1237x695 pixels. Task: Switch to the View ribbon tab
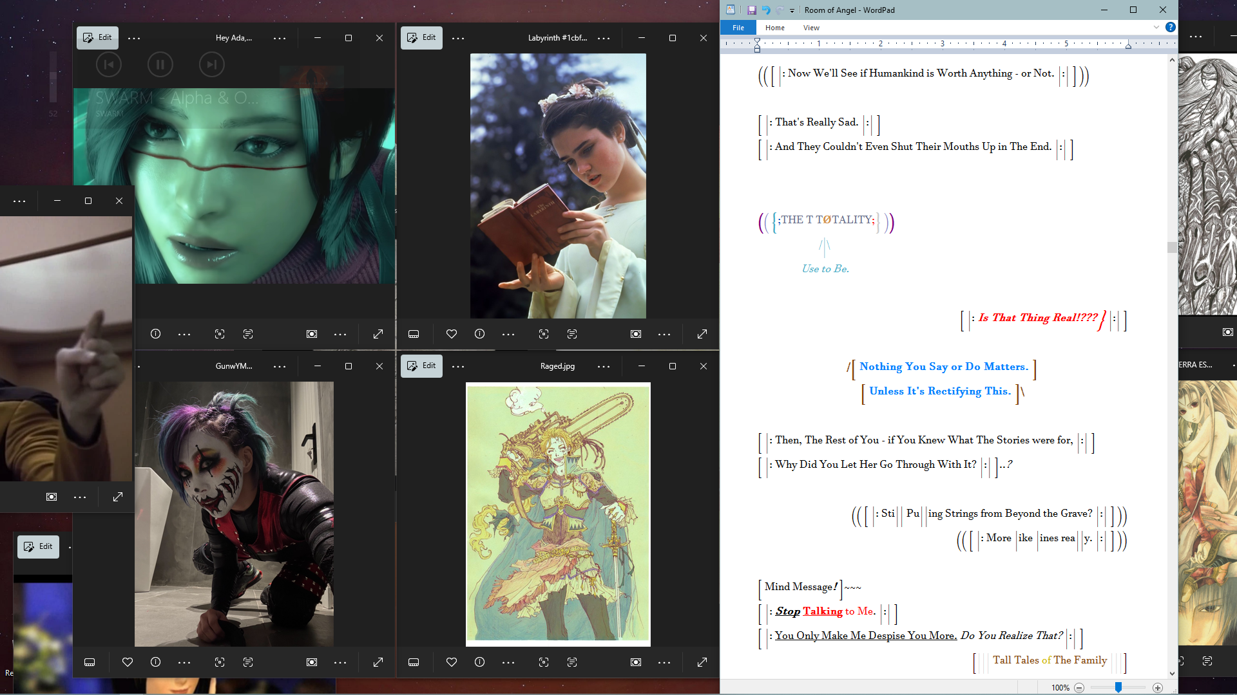click(x=811, y=28)
